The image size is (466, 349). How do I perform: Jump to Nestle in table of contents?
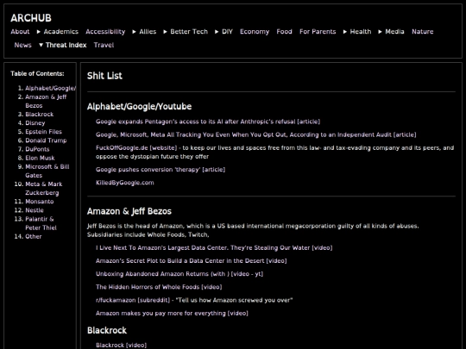coord(35,210)
